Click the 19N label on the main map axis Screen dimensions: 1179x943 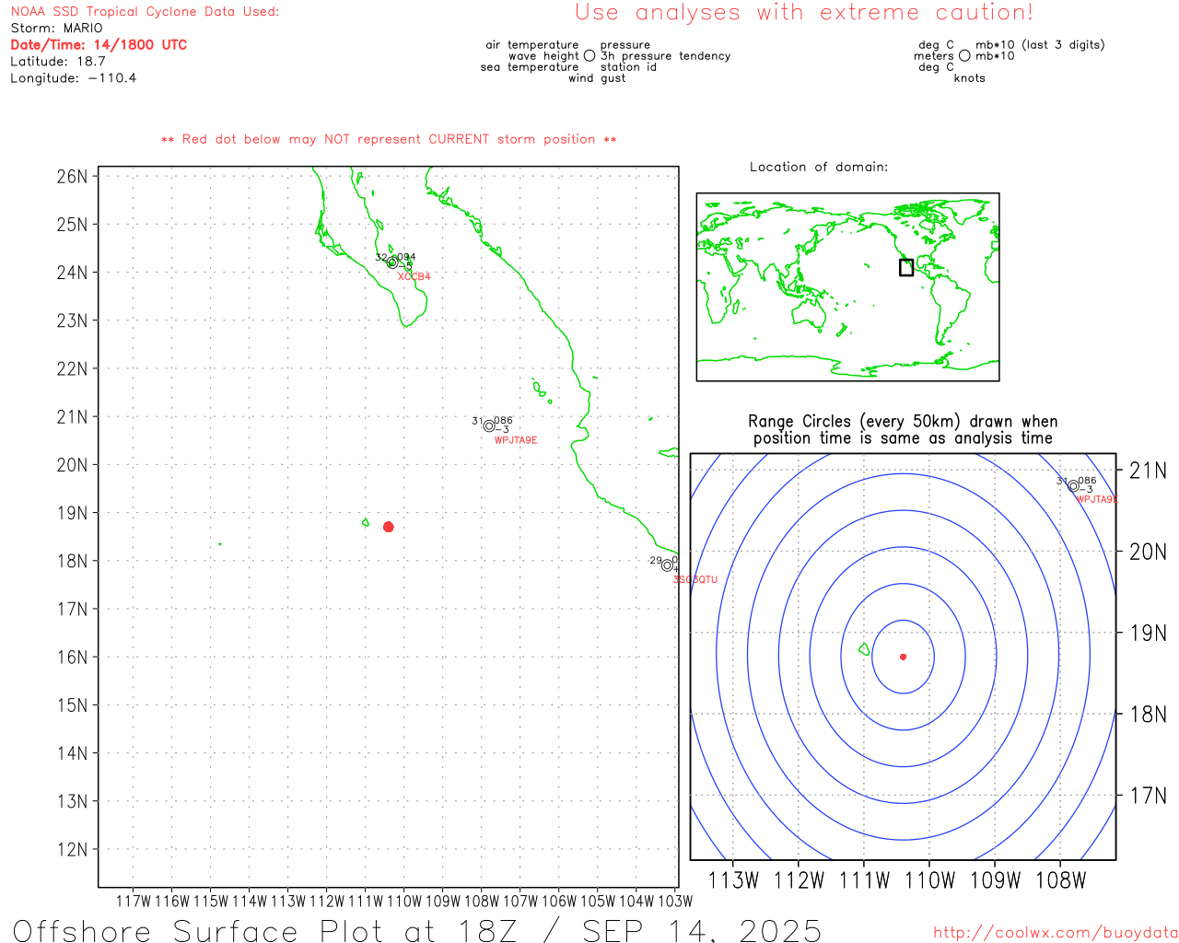tap(73, 513)
